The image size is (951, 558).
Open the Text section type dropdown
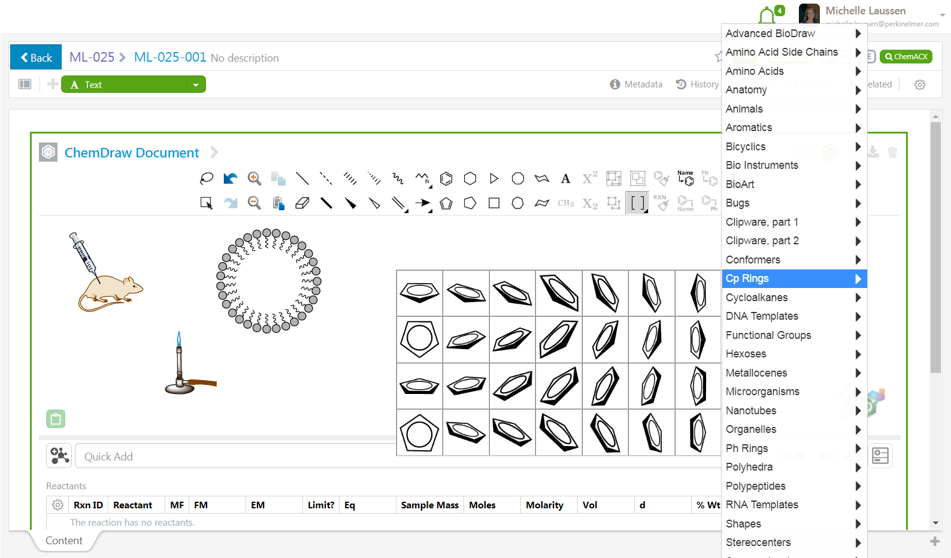coord(196,84)
